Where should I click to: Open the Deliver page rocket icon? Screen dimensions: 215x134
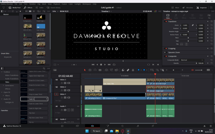153,126
